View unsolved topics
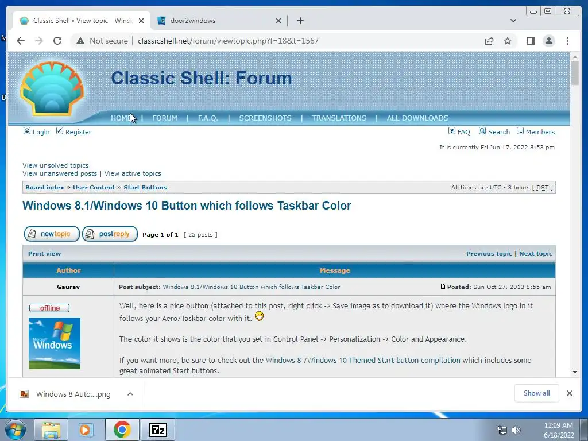The height and width of the screenshot is (441, 588). [56, 165]
